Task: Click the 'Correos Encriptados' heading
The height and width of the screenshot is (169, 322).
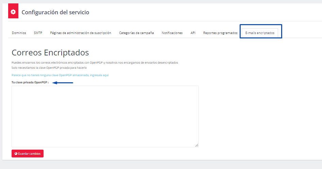Action: (50, 53)
